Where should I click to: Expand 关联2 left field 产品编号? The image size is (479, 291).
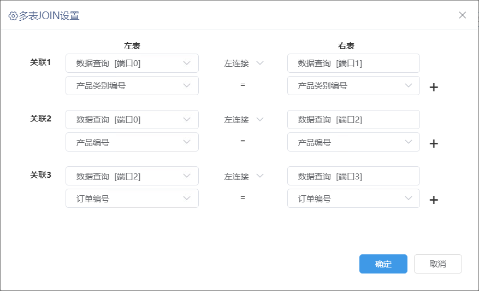tap(132, 142)
